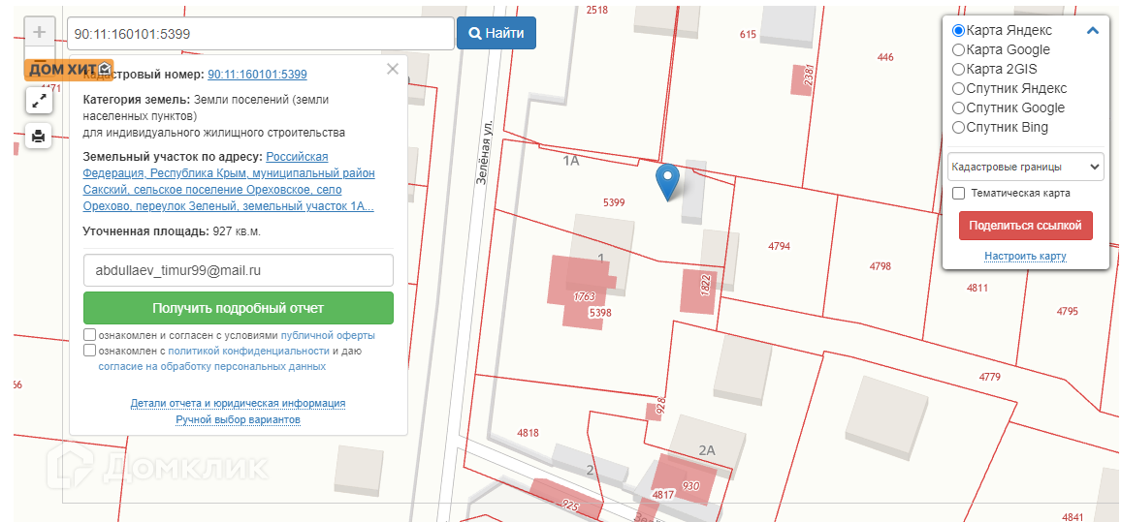Image resolution: width=1121 pixels, height=522 pixels.
Task: Toggle fullscreen map expand icon
Action: [x=39, y=99]
